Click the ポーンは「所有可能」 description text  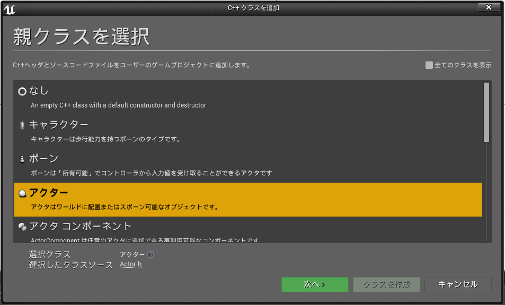click(x=152, y=173)
